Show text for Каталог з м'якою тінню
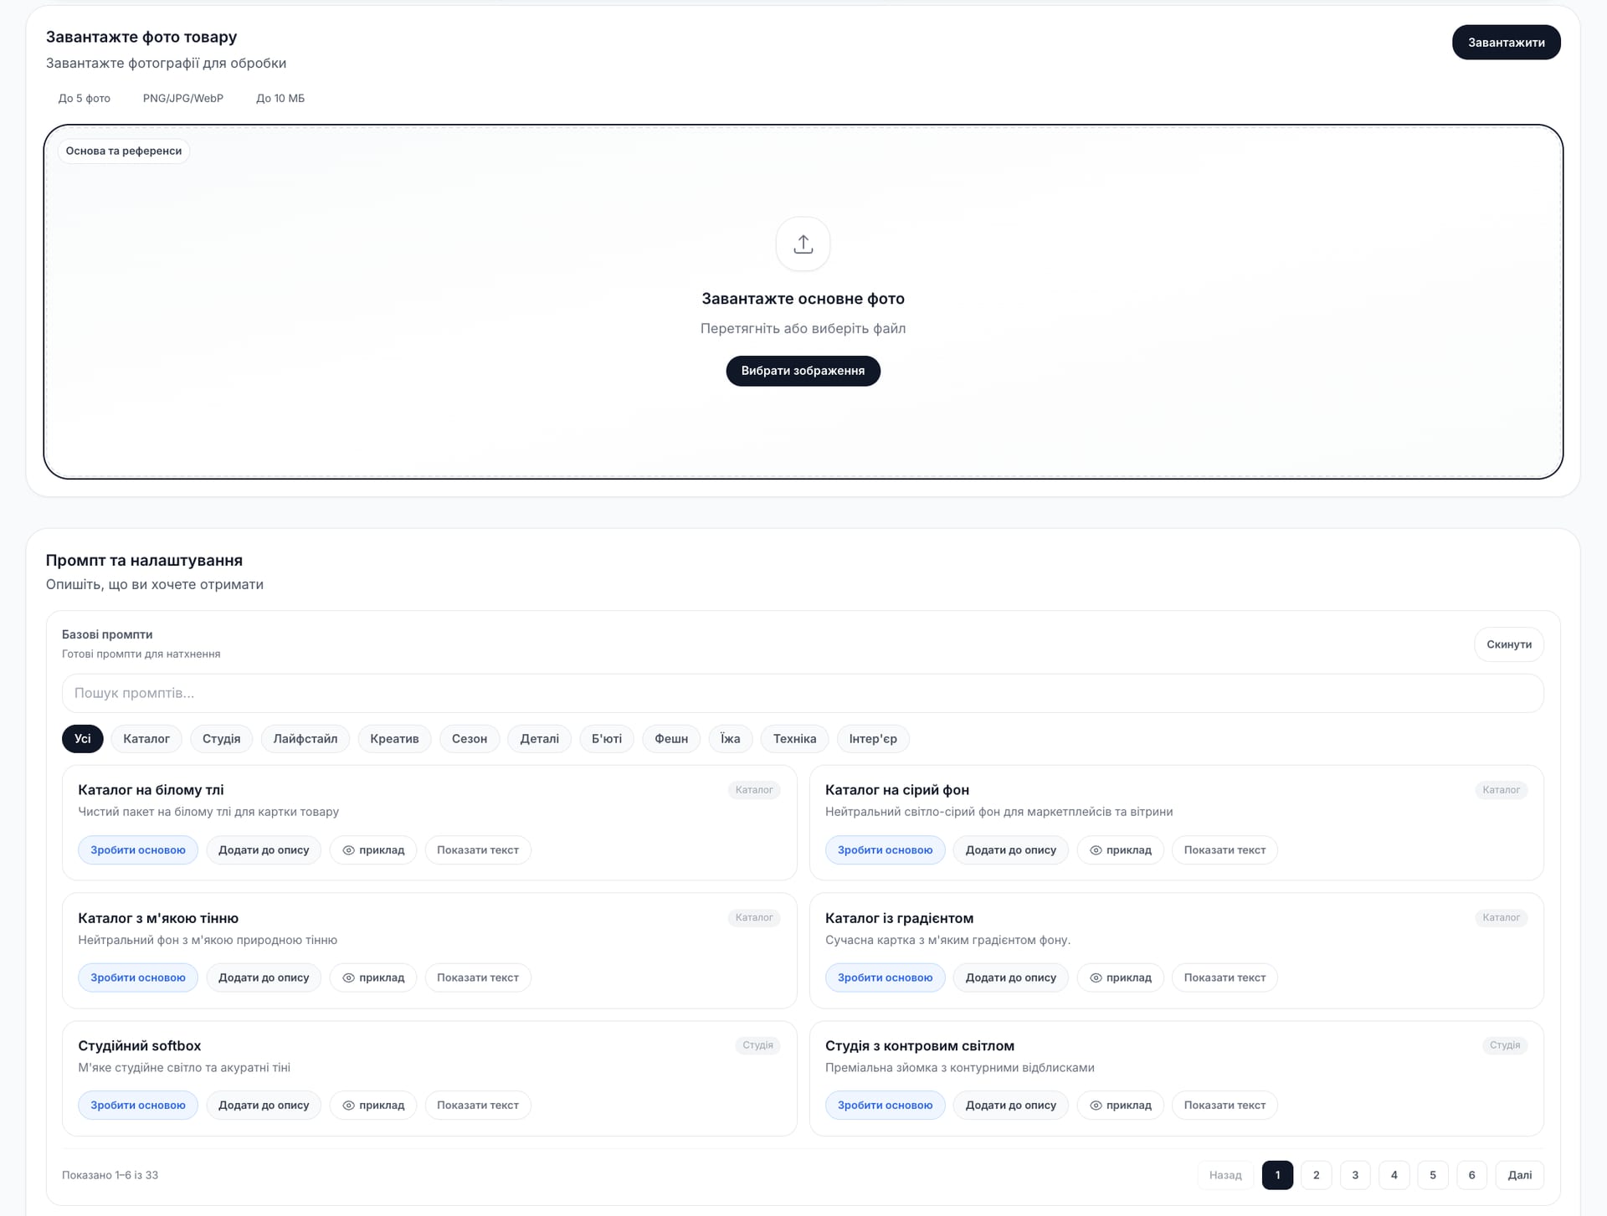1607x1216 pixels. pyautogui.click(x=478, y=977)
